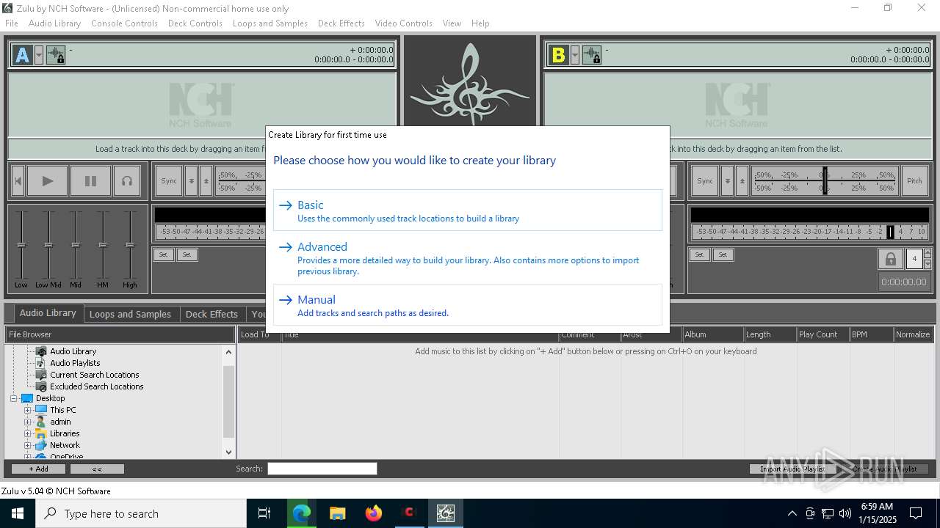Viewport: 940px width, 528px height.
Task: Switch to Loops and Samples tab
Action: [x=130, y=314]
